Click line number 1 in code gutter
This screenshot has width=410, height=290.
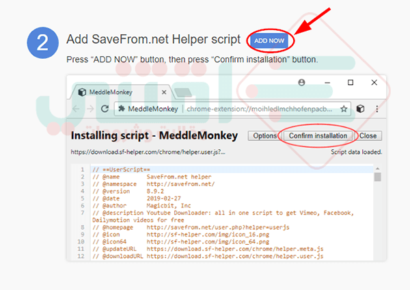83,170
